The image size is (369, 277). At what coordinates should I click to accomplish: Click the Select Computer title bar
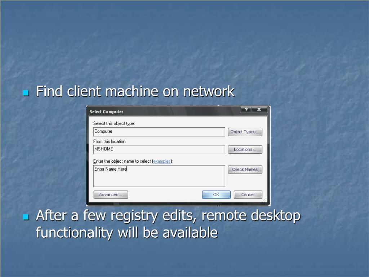164,111
